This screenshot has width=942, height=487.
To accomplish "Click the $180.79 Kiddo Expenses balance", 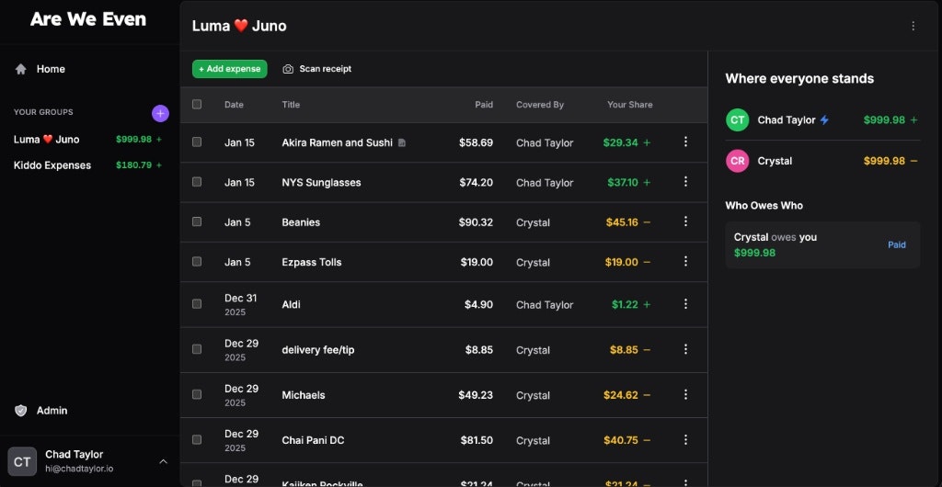I will pos(134,164).
